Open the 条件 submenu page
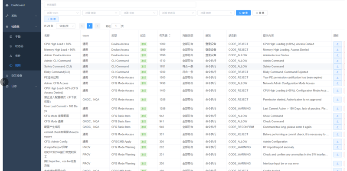Screen dimensions: 347x171 22,56
